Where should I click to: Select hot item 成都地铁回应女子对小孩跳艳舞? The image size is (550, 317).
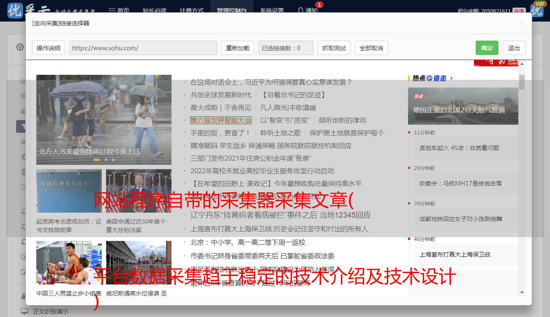pos(461,219)
